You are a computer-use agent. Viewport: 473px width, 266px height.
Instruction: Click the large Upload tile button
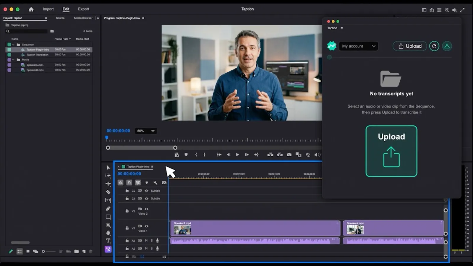(391, 151)
